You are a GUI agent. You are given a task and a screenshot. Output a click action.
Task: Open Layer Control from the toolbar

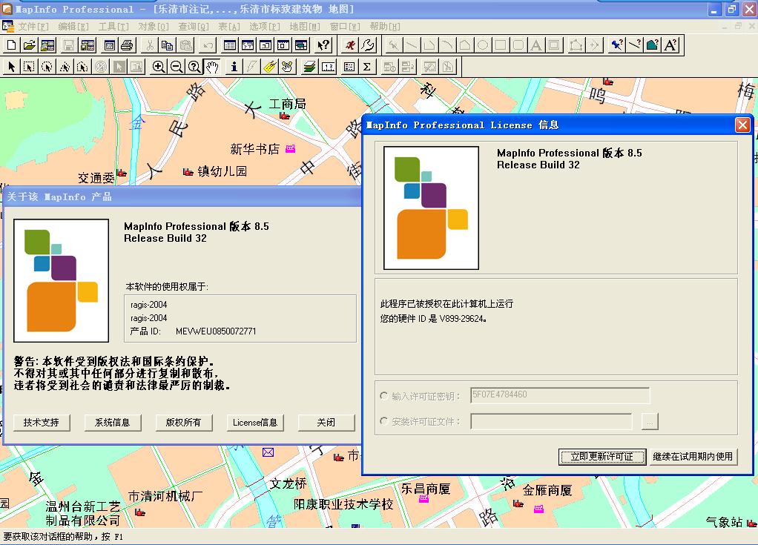(309, 67)
